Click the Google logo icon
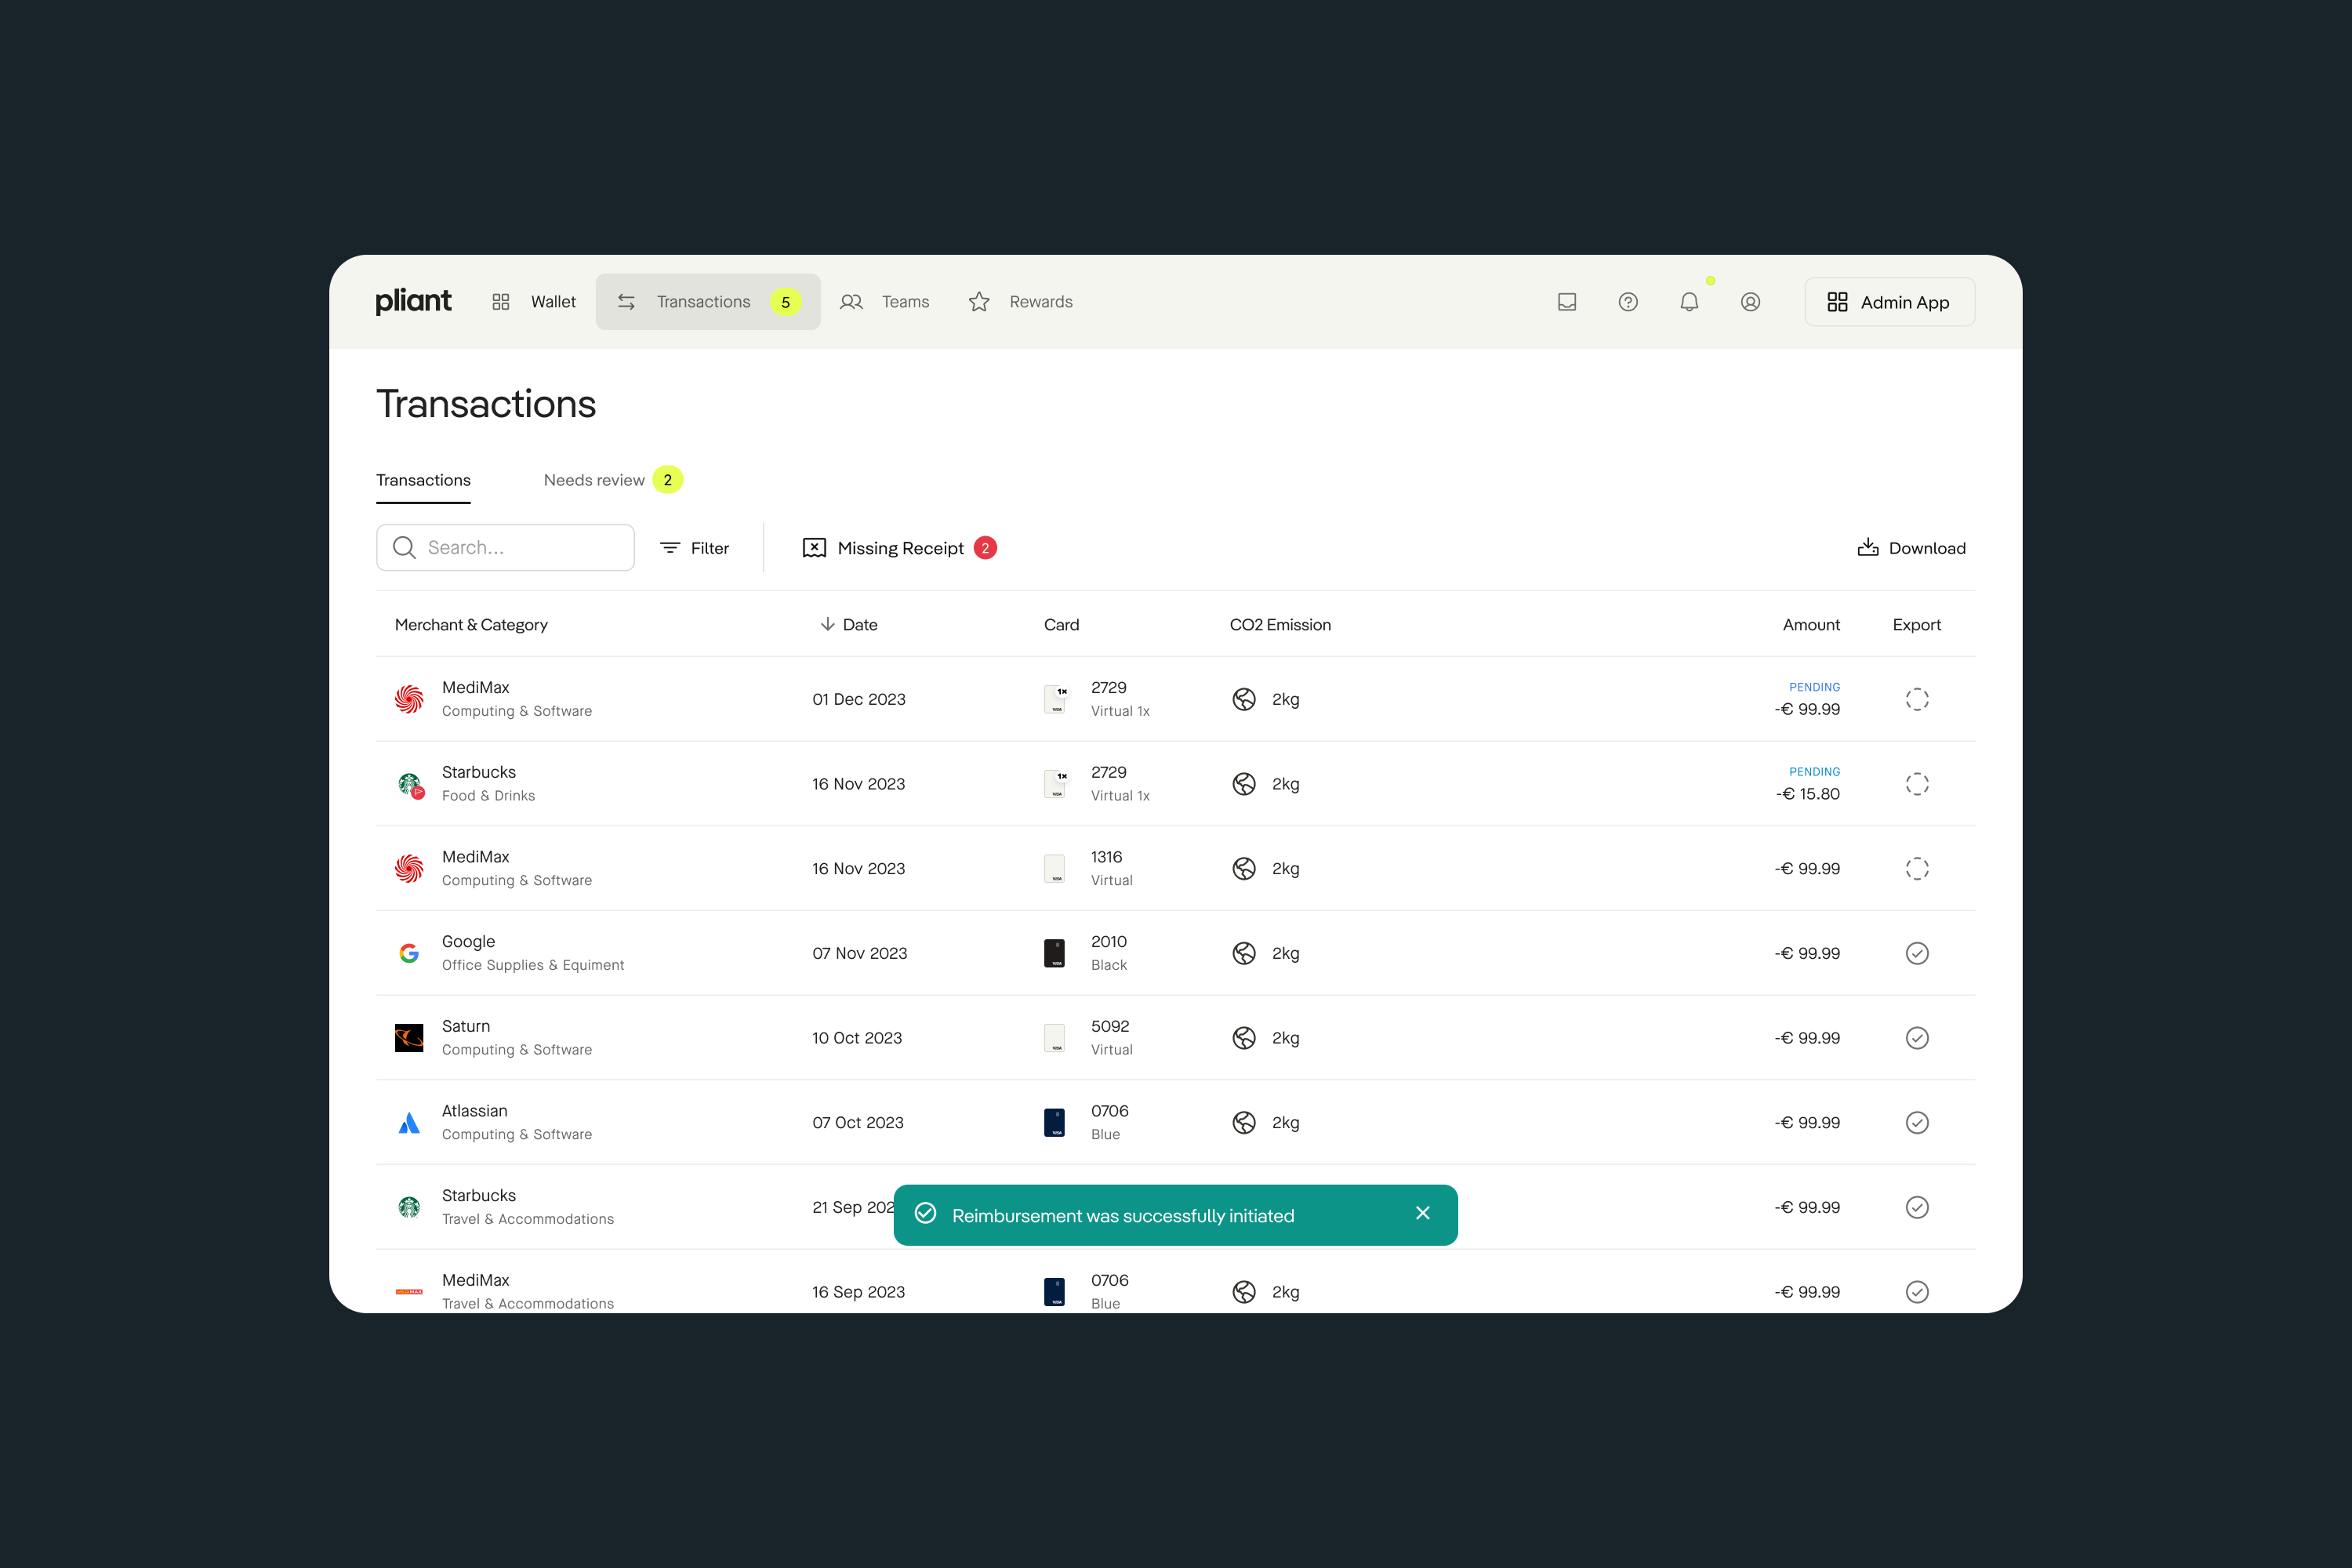This screenshot has height=1568, width=2352. [409, 953]
